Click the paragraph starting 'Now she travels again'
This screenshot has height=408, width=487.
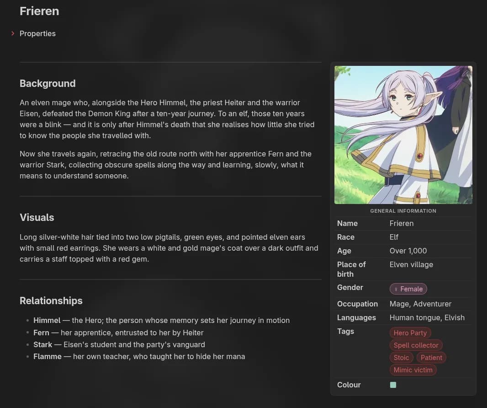[165, 165]
